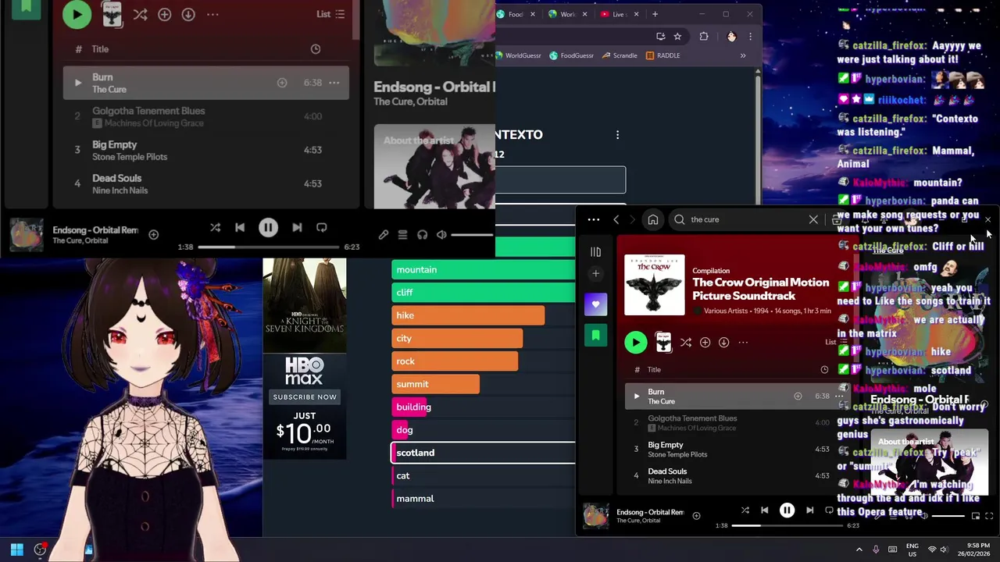Open Various Artists link under album title
1000x562 pixels.
point(726,311)
